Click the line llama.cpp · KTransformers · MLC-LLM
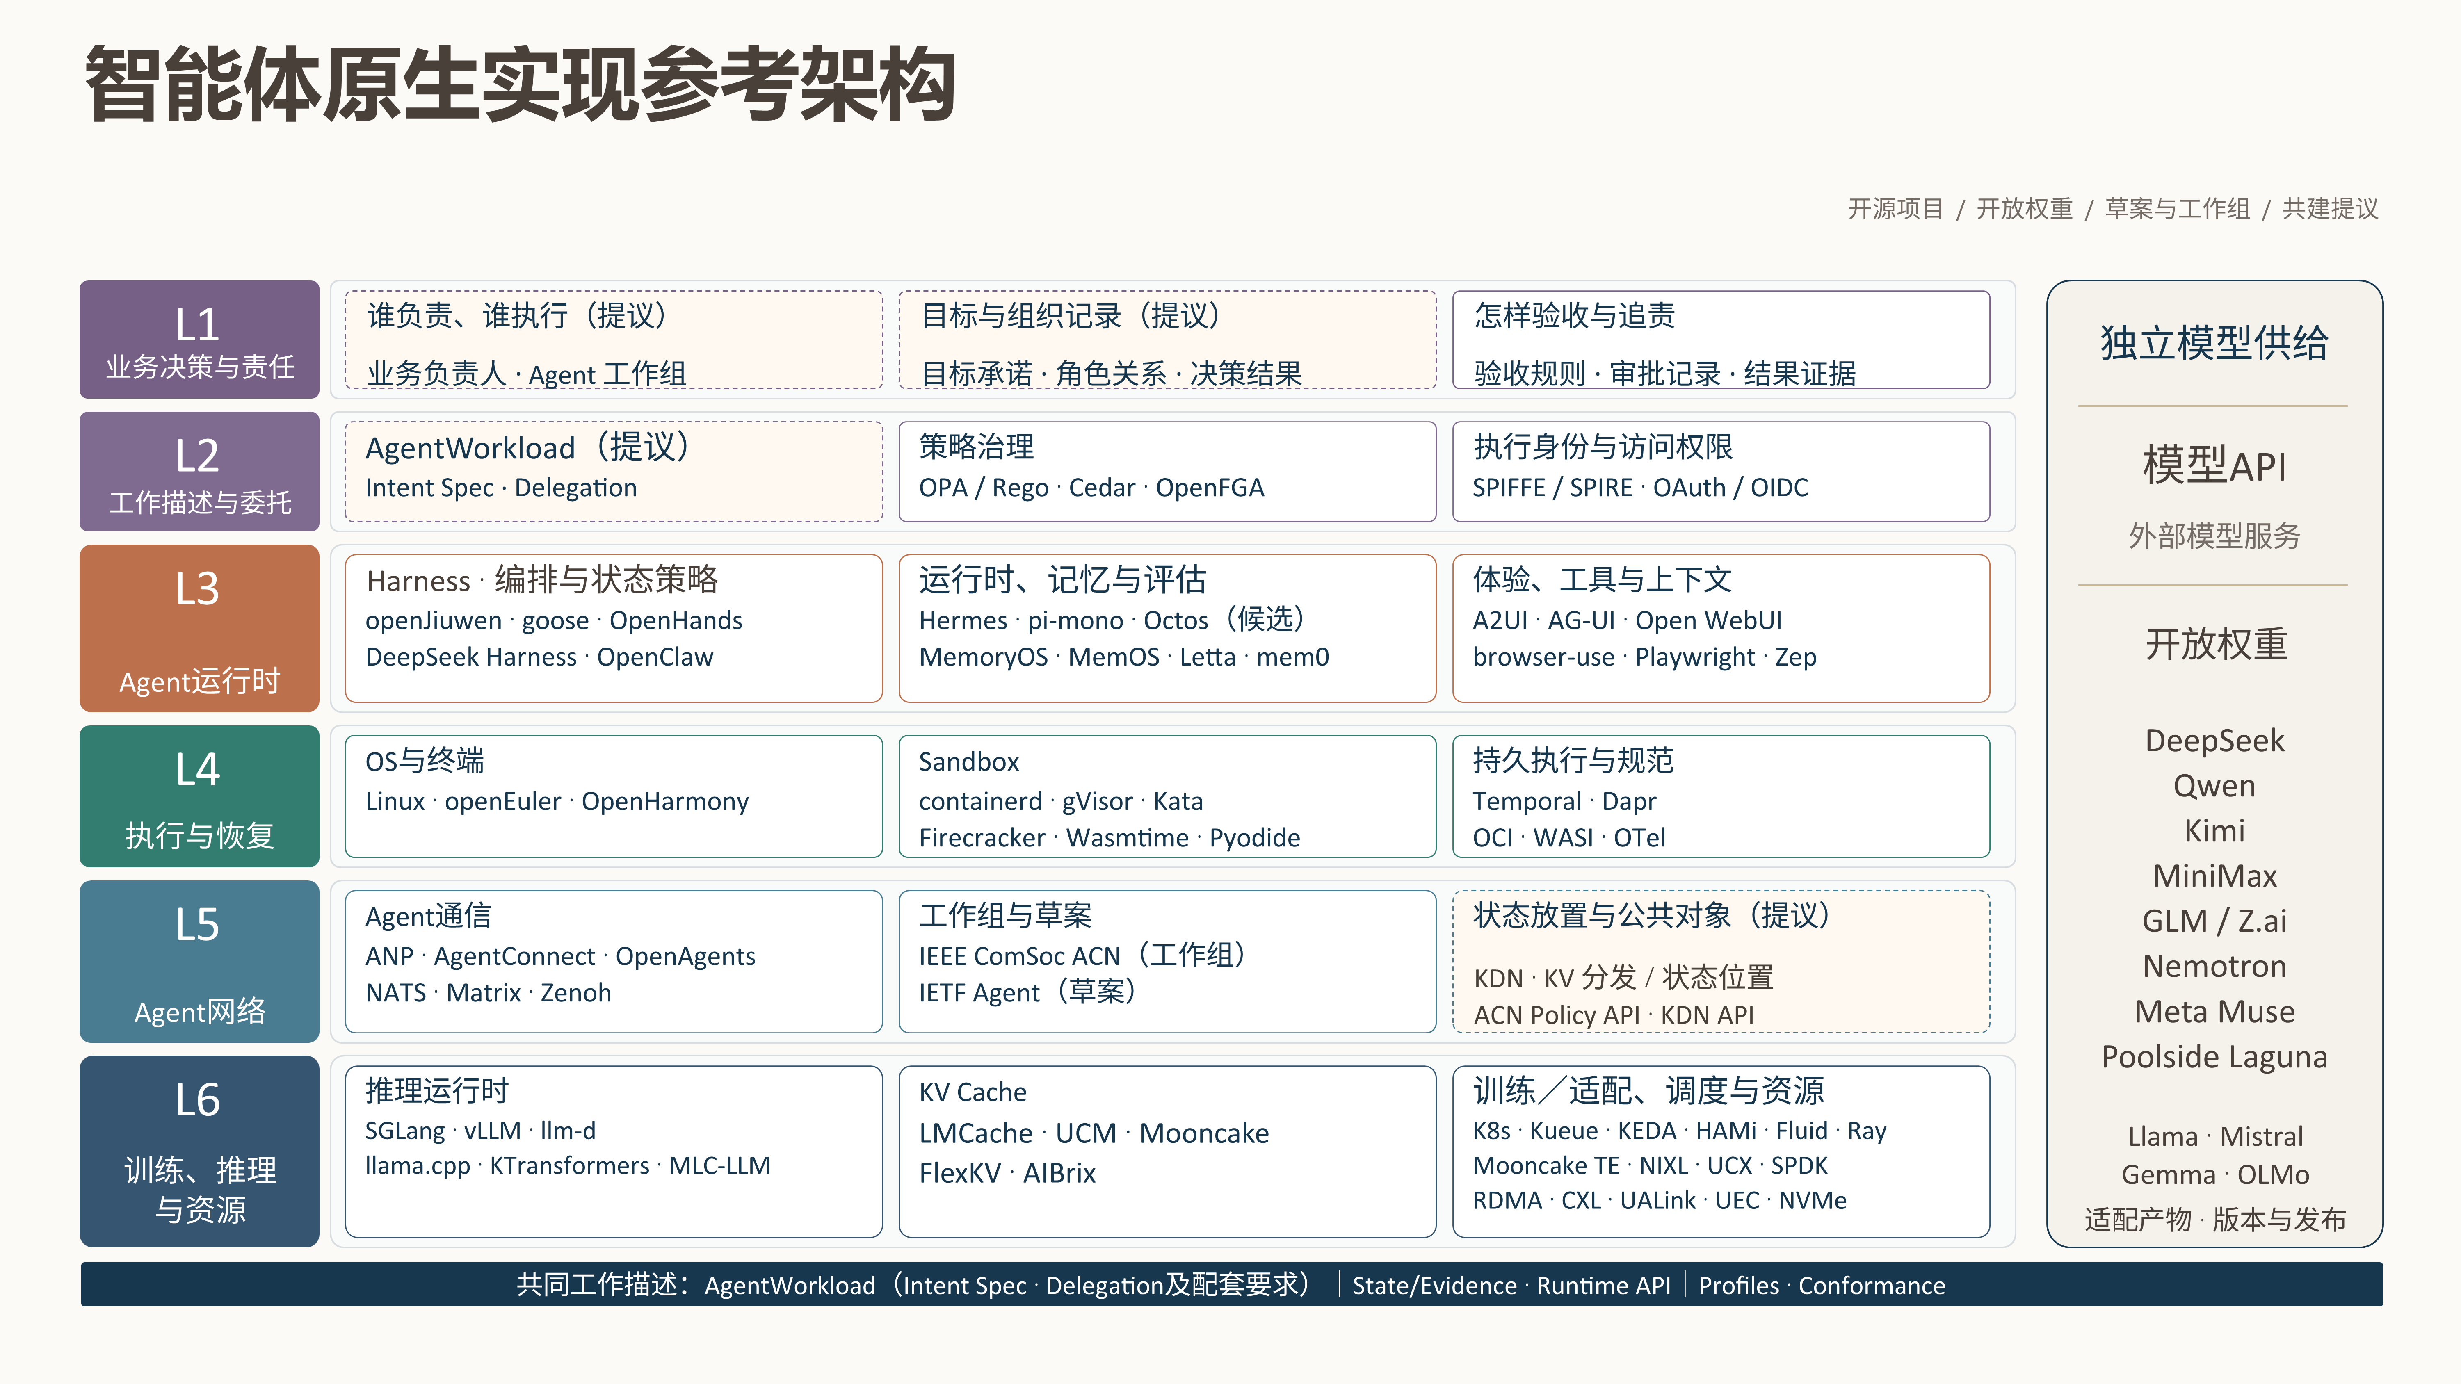 tap(568, 1166)
